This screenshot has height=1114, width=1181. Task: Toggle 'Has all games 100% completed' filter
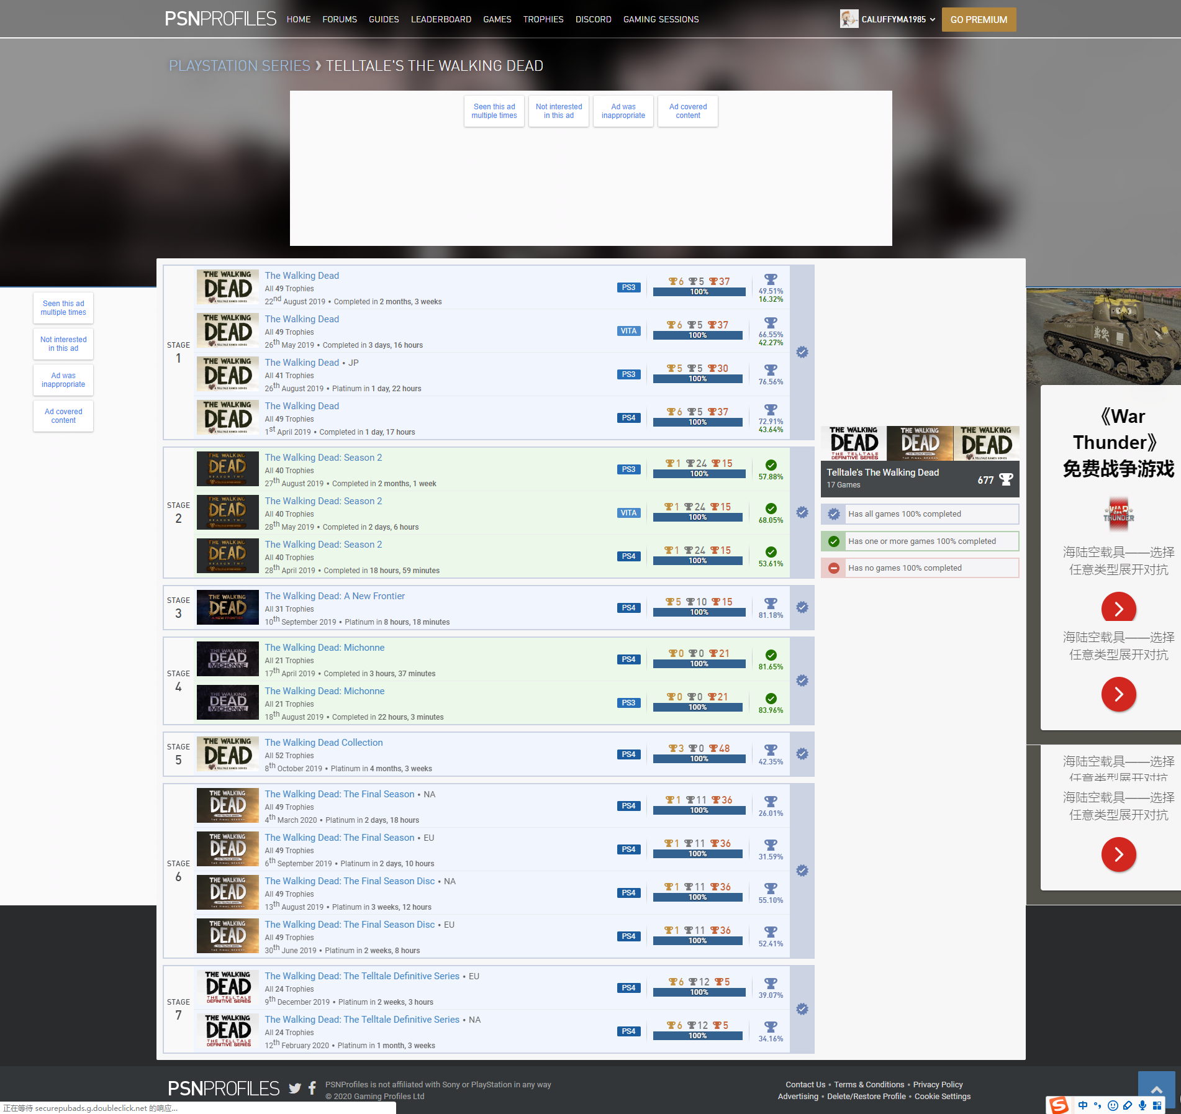tap(920, 514)
